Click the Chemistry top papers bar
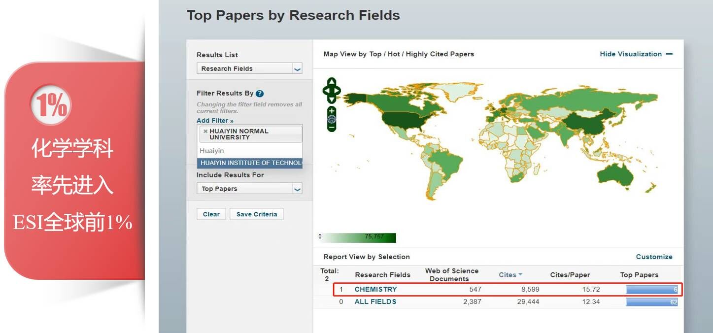 651,290
